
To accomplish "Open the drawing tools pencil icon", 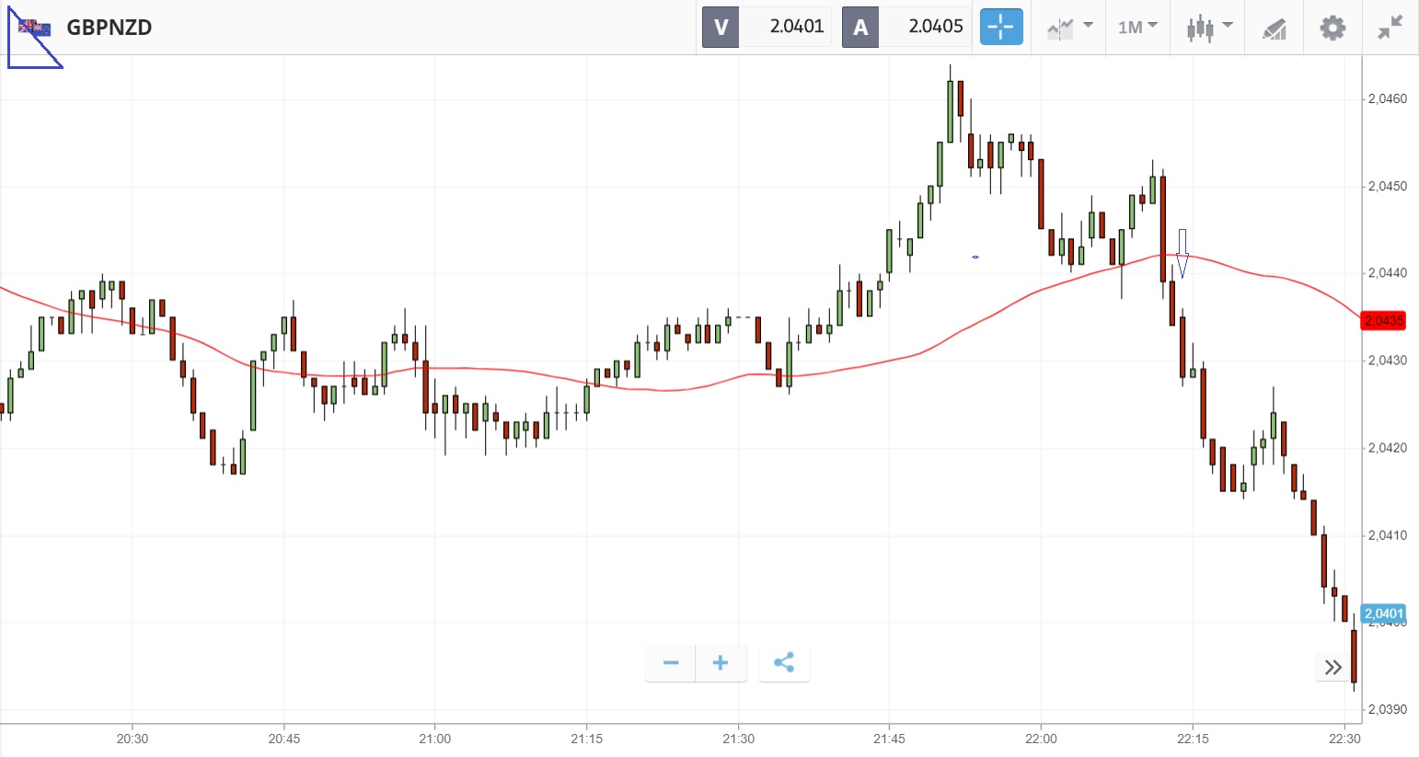I will [1274, 29].
